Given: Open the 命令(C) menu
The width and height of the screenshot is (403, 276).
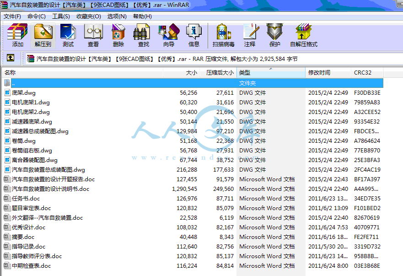Looking at the screenshot, I should click(37, 16).
